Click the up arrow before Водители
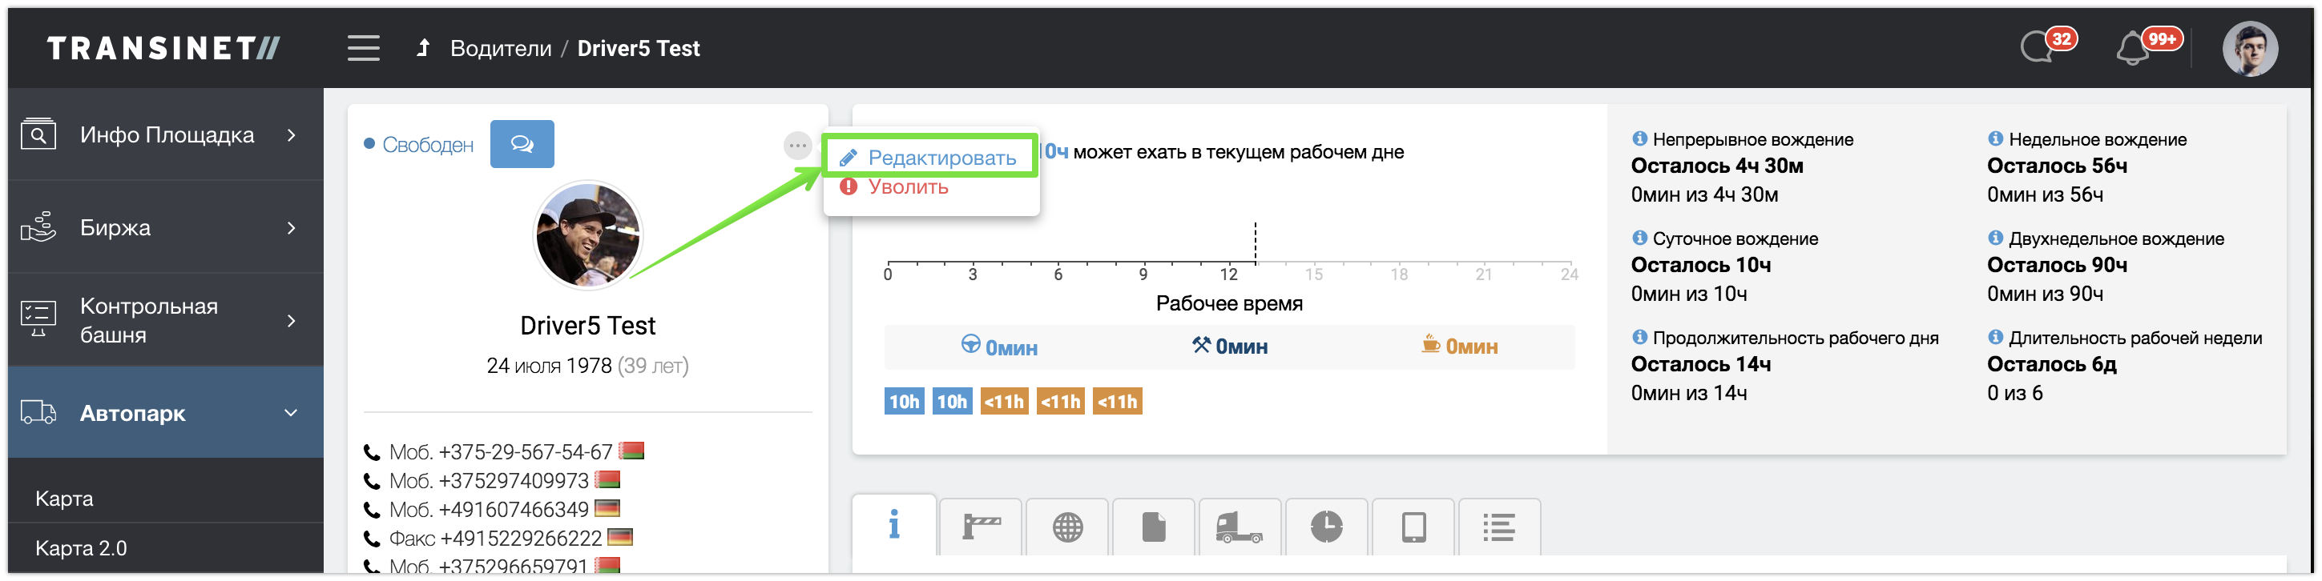 click(423, 48)
